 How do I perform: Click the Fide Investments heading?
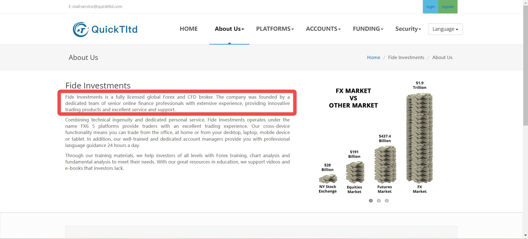[98, 85]
